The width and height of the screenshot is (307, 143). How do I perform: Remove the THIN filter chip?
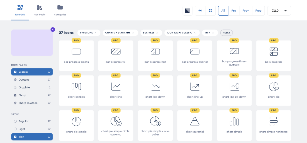(213, 33)
